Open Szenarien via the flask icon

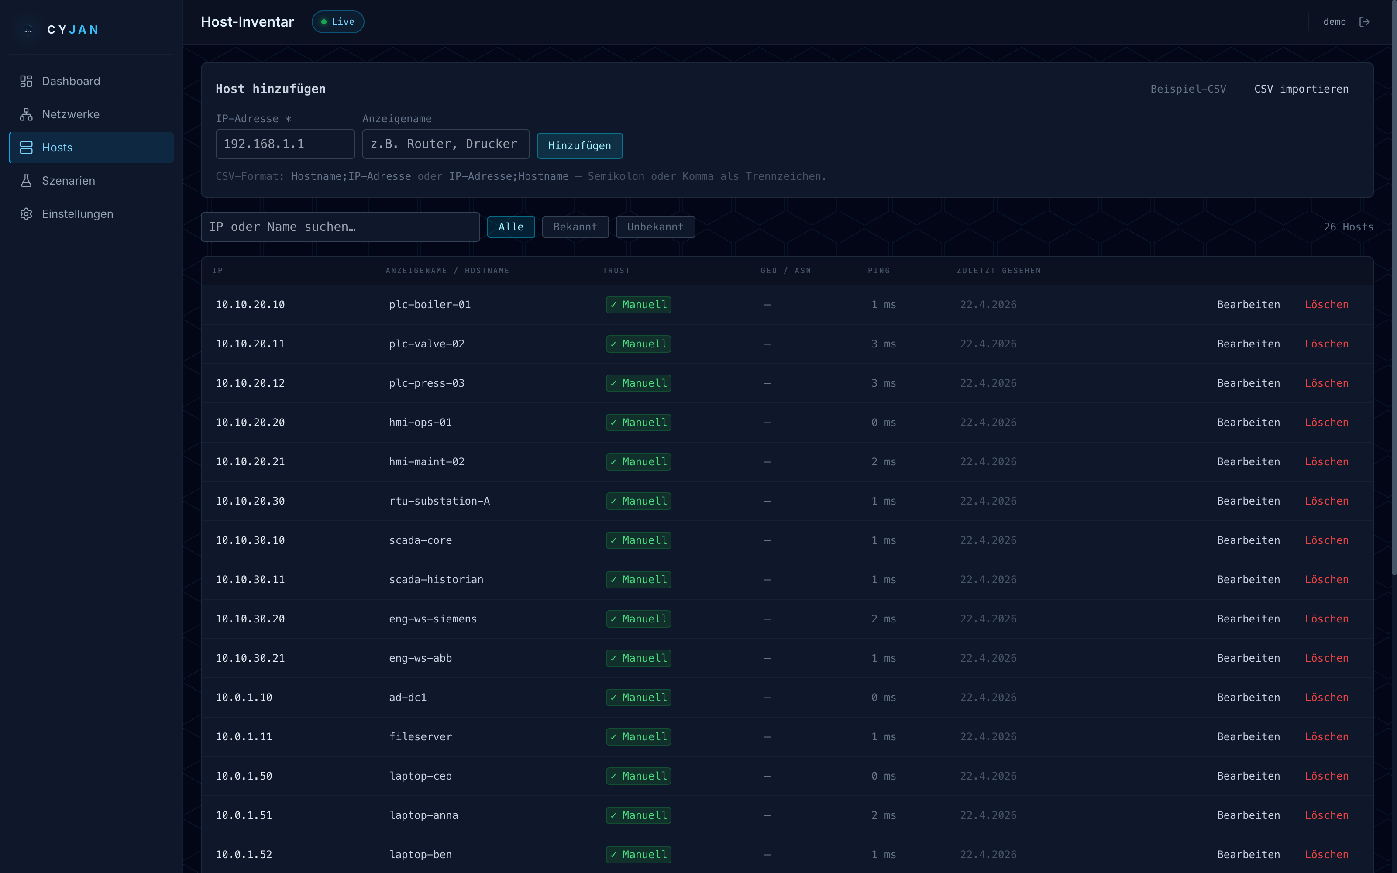pos(26,180)
